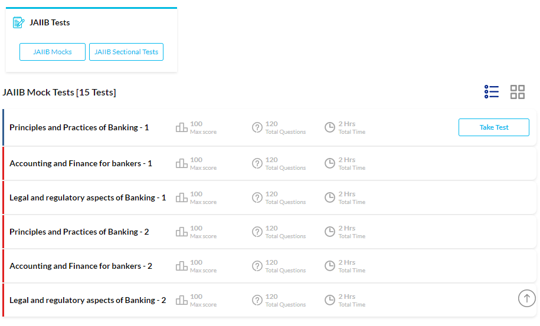Switch to list view layout
Screen dimensions: 540x326
click(x=492, y=92)
